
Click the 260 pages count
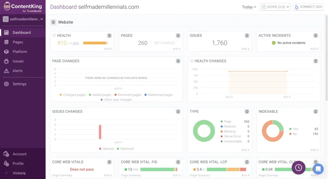tap(143, 43)
